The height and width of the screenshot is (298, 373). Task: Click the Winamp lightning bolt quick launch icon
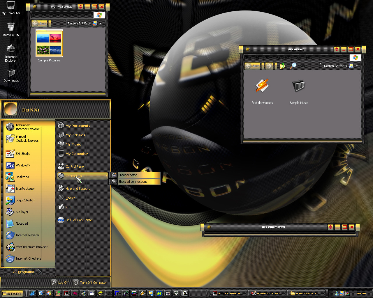[142, 293]
